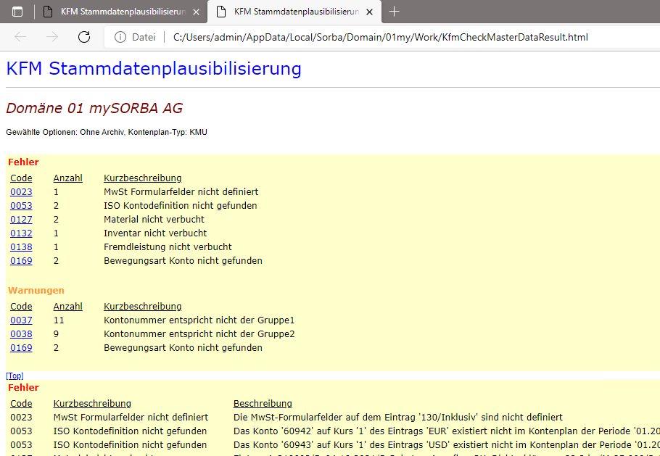660x456 pixels.
Task: Open error code 0132 link
Action: pos(21,233)
